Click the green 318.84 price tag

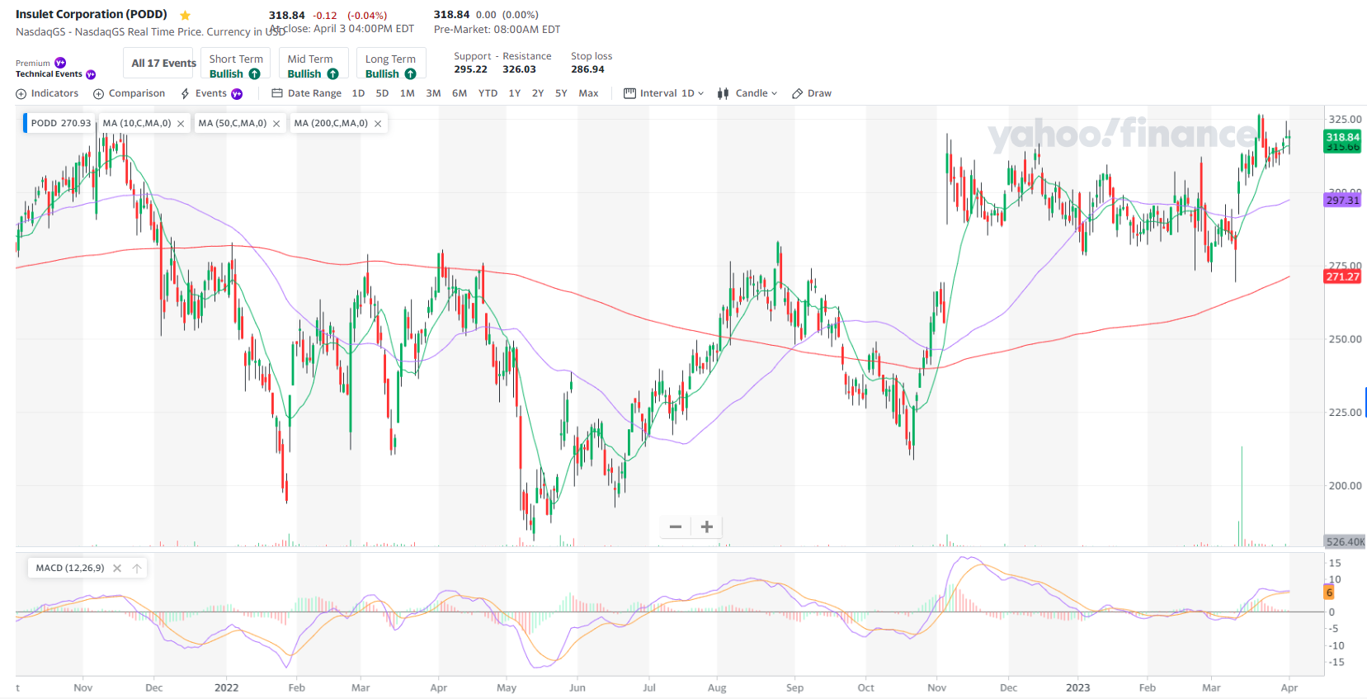pos(1342,137)
